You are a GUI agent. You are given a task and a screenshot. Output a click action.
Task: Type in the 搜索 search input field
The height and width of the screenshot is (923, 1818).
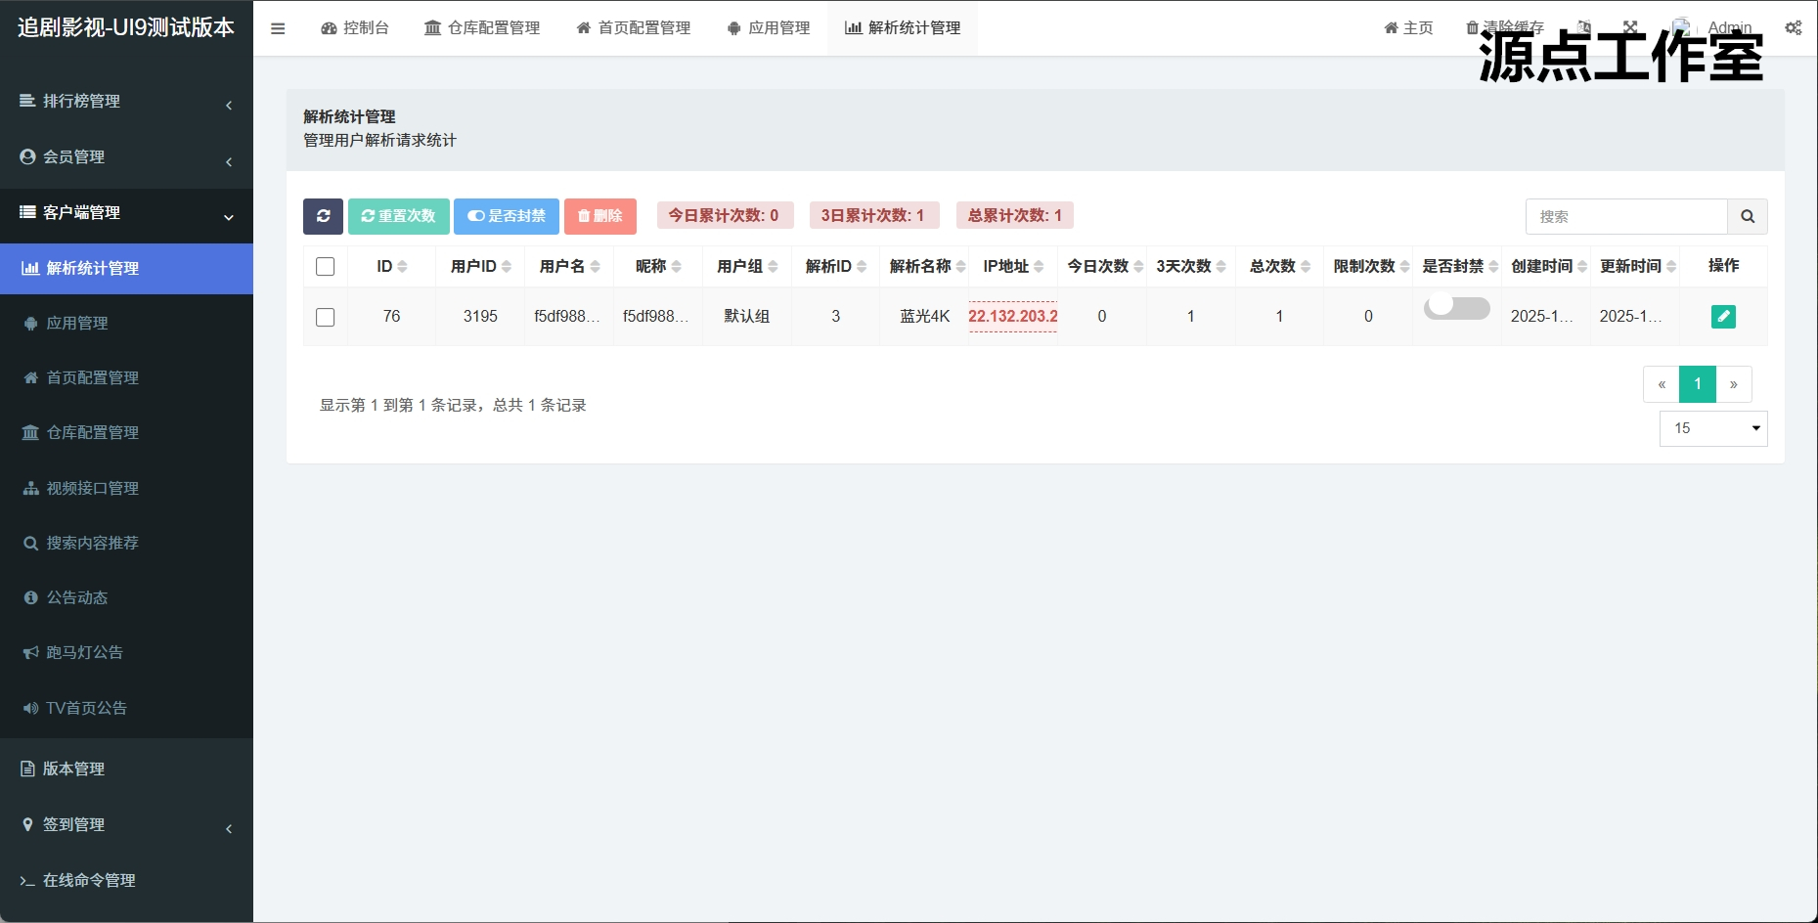1625,216
